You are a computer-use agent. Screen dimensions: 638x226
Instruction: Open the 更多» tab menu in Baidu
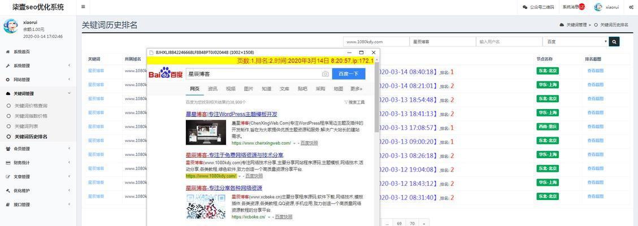(x=356, y=89)
